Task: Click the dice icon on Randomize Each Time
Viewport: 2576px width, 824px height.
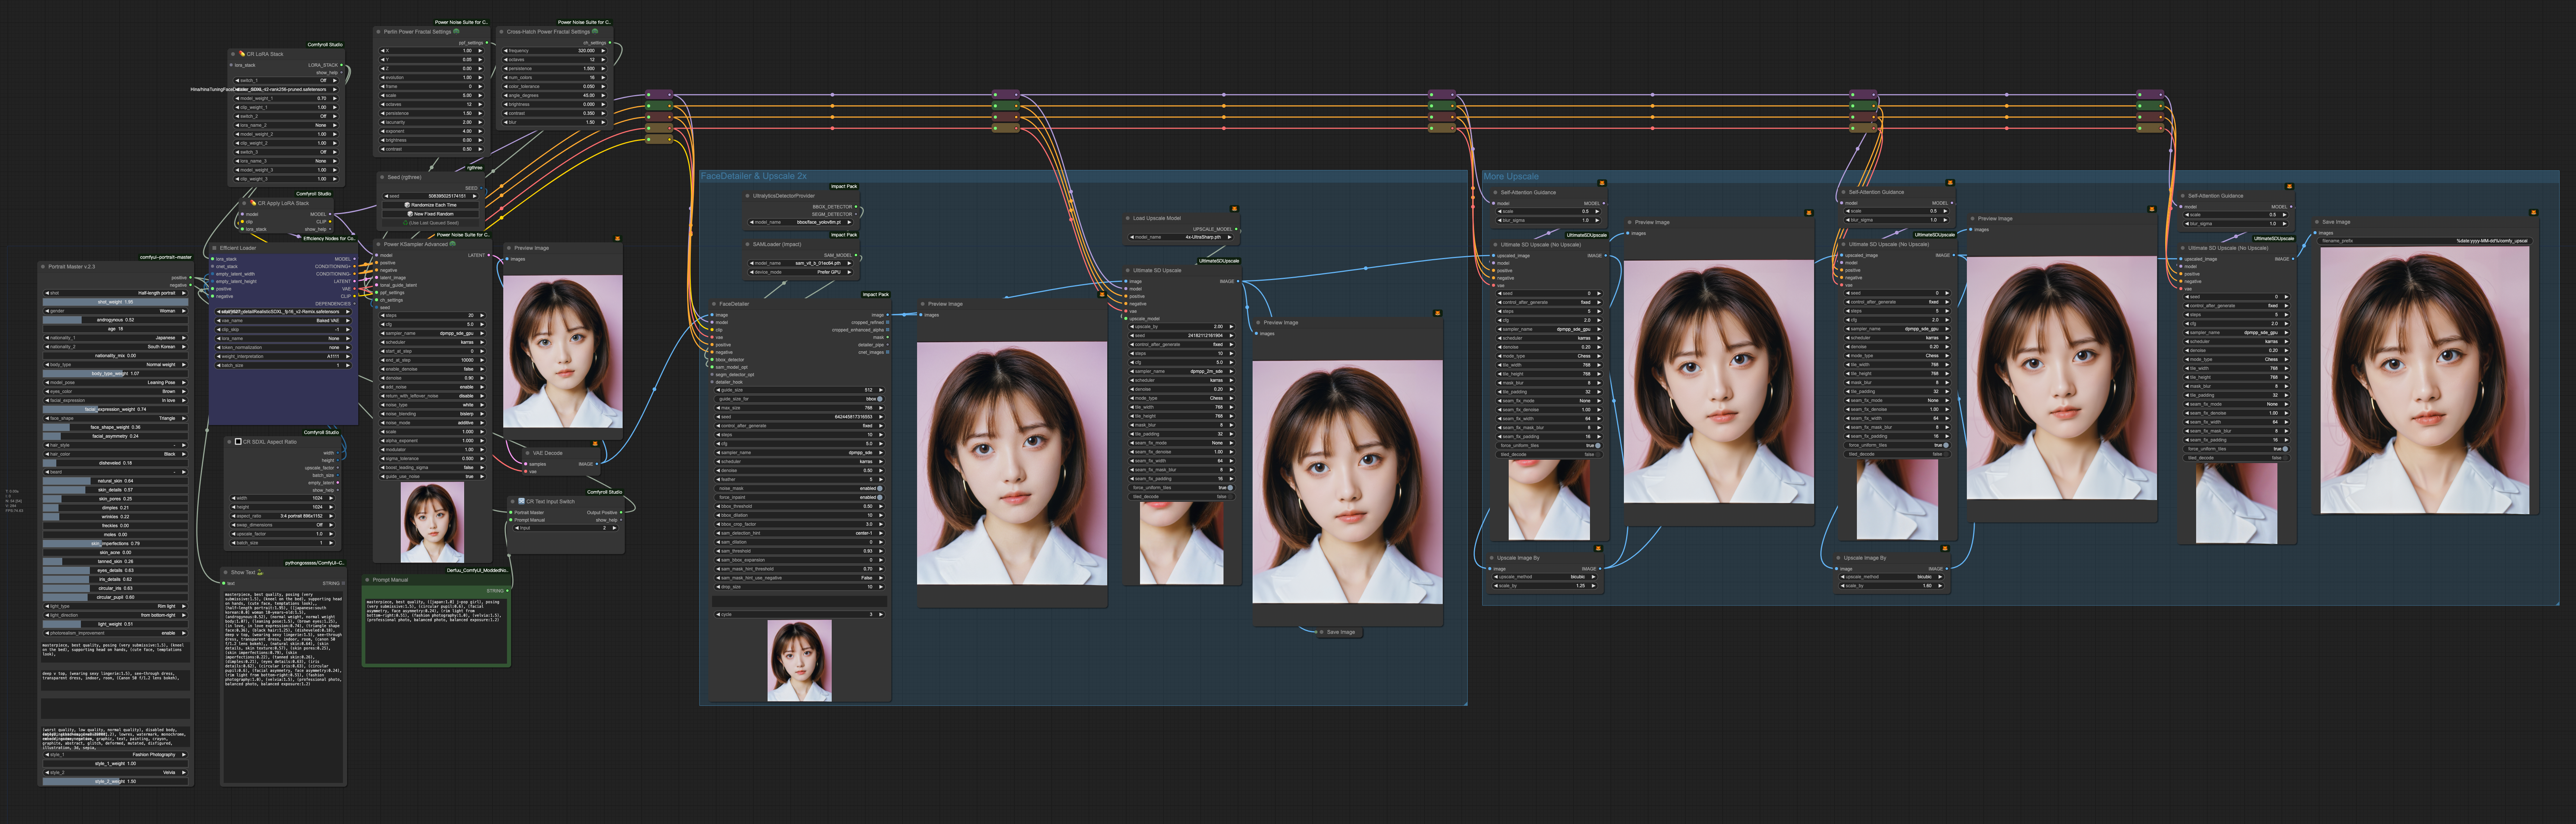Action: click(x=408, y=205)
